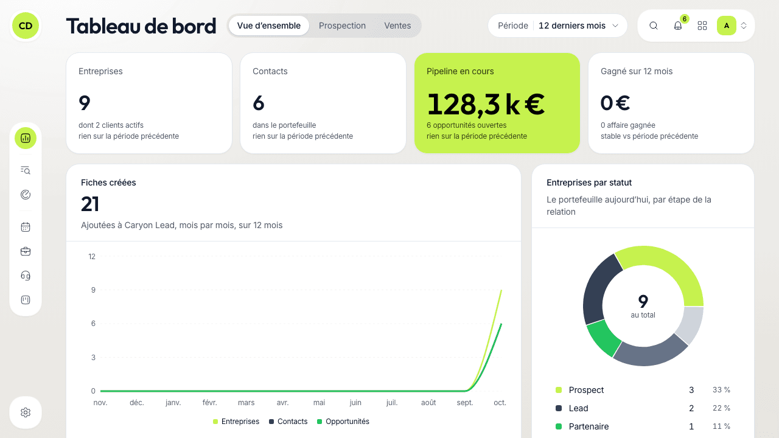This screenshot has width=779, height=438.
Task: Click the headset support icon in sidebar
Action: (26, 276)
